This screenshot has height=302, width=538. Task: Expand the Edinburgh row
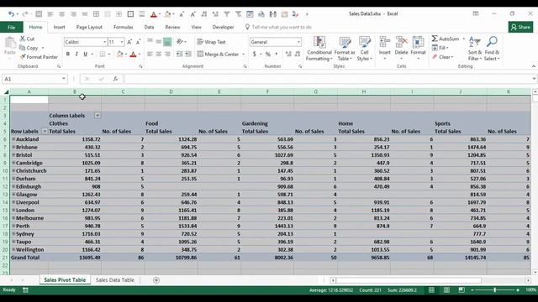[x=13, y=186]
